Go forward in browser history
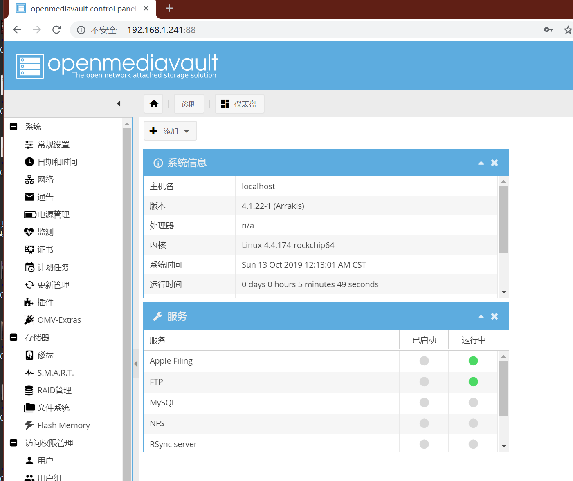Viewport: 573px width, 481px height. click(x=37, y=30)
